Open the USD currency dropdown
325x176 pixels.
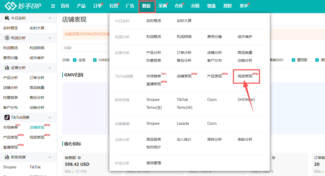(x=86, y=48)
